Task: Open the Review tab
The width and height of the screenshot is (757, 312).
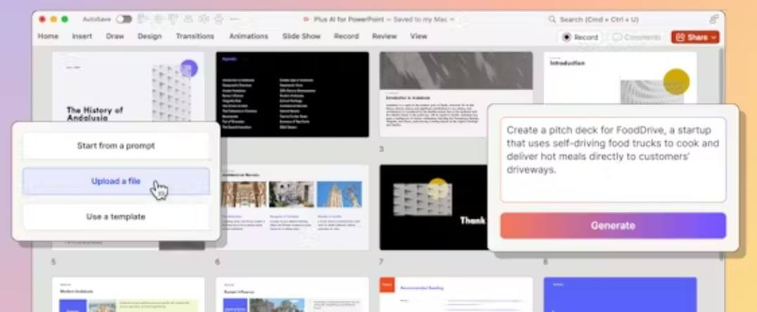Action: 384,36
